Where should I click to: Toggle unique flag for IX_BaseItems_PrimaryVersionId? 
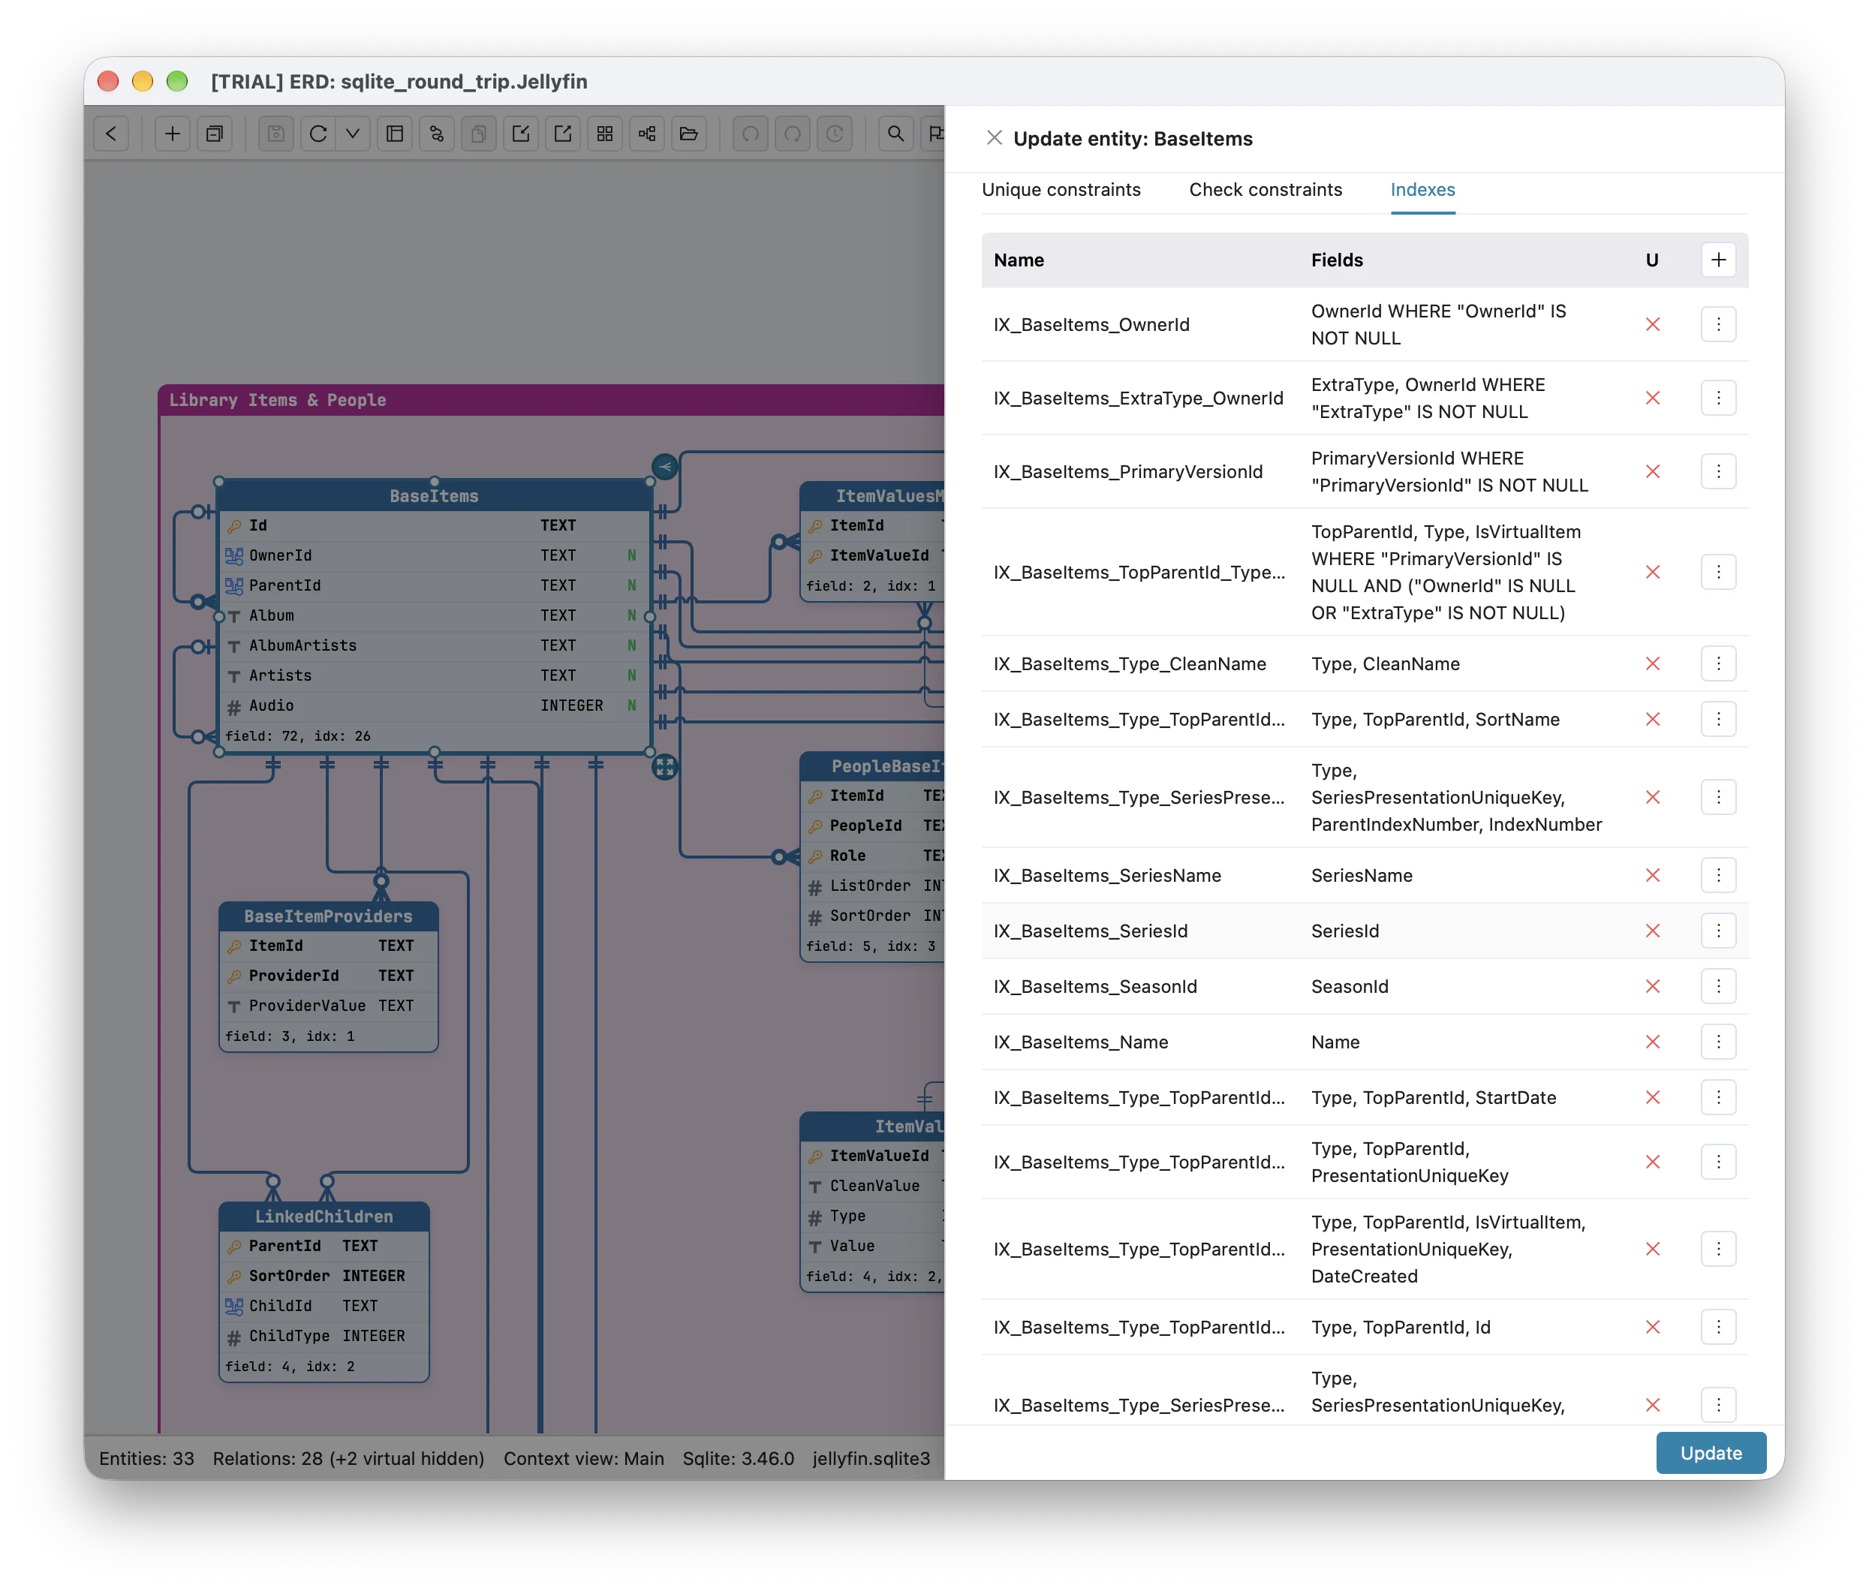pos(1653,472)
